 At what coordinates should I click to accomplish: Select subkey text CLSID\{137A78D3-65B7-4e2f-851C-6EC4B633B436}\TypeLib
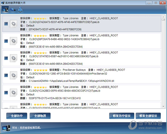pos(64,56)
